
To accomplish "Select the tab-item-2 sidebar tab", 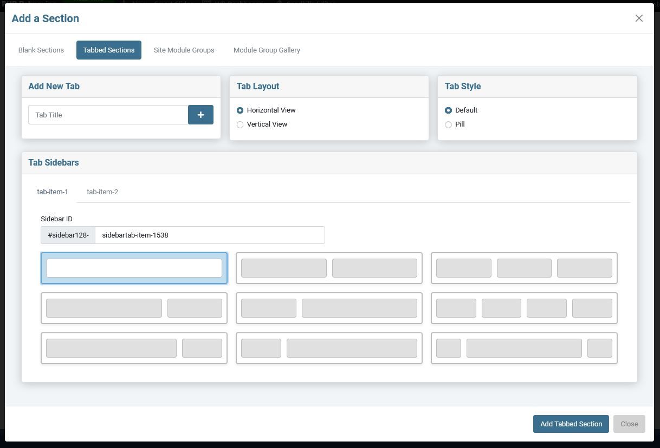I will (102, 192).
